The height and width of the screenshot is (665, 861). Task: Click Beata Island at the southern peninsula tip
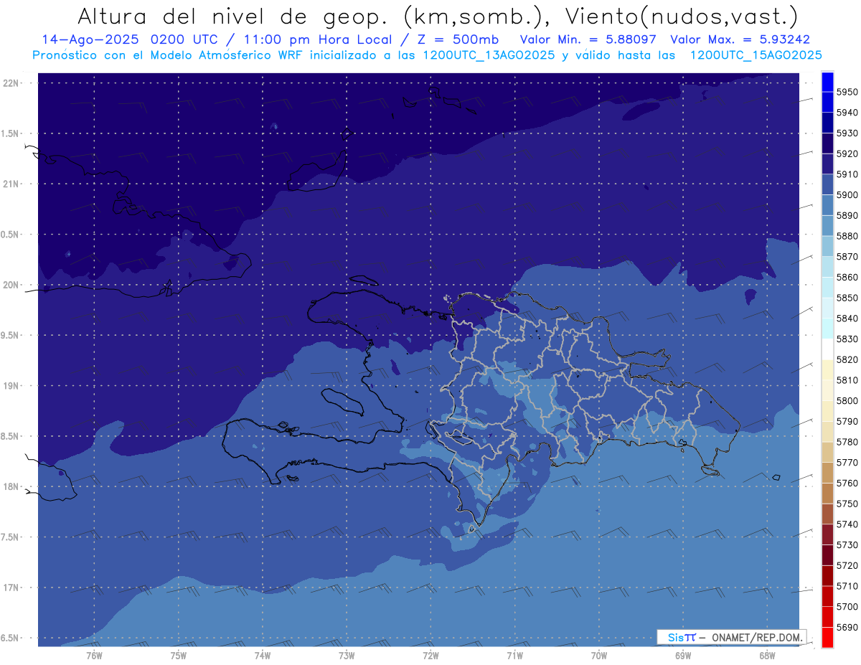point(471,529)
